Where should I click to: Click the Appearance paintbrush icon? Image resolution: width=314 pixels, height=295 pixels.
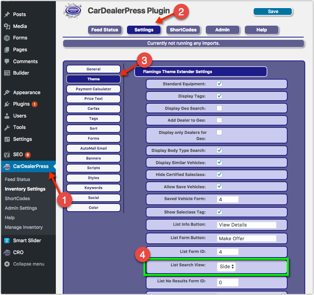[x=7, y=92]
